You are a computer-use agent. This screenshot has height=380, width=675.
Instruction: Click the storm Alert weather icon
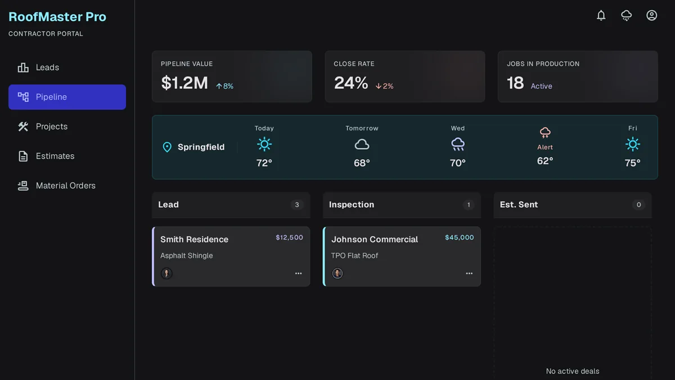(545, 133)
